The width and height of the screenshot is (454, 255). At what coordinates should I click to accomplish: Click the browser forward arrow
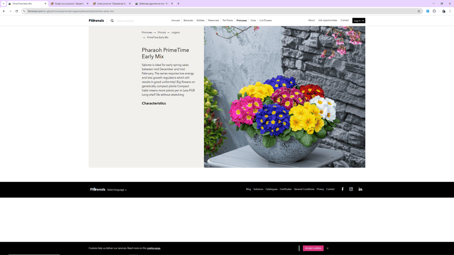click(10, 11)
